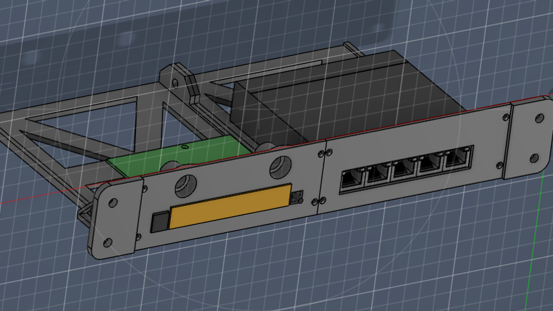Select the yellow rectangle on the front panel

pyautogui.click(x=232, y=207)
